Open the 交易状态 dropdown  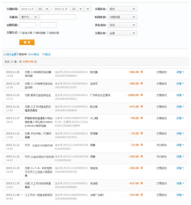coord(122,9)
